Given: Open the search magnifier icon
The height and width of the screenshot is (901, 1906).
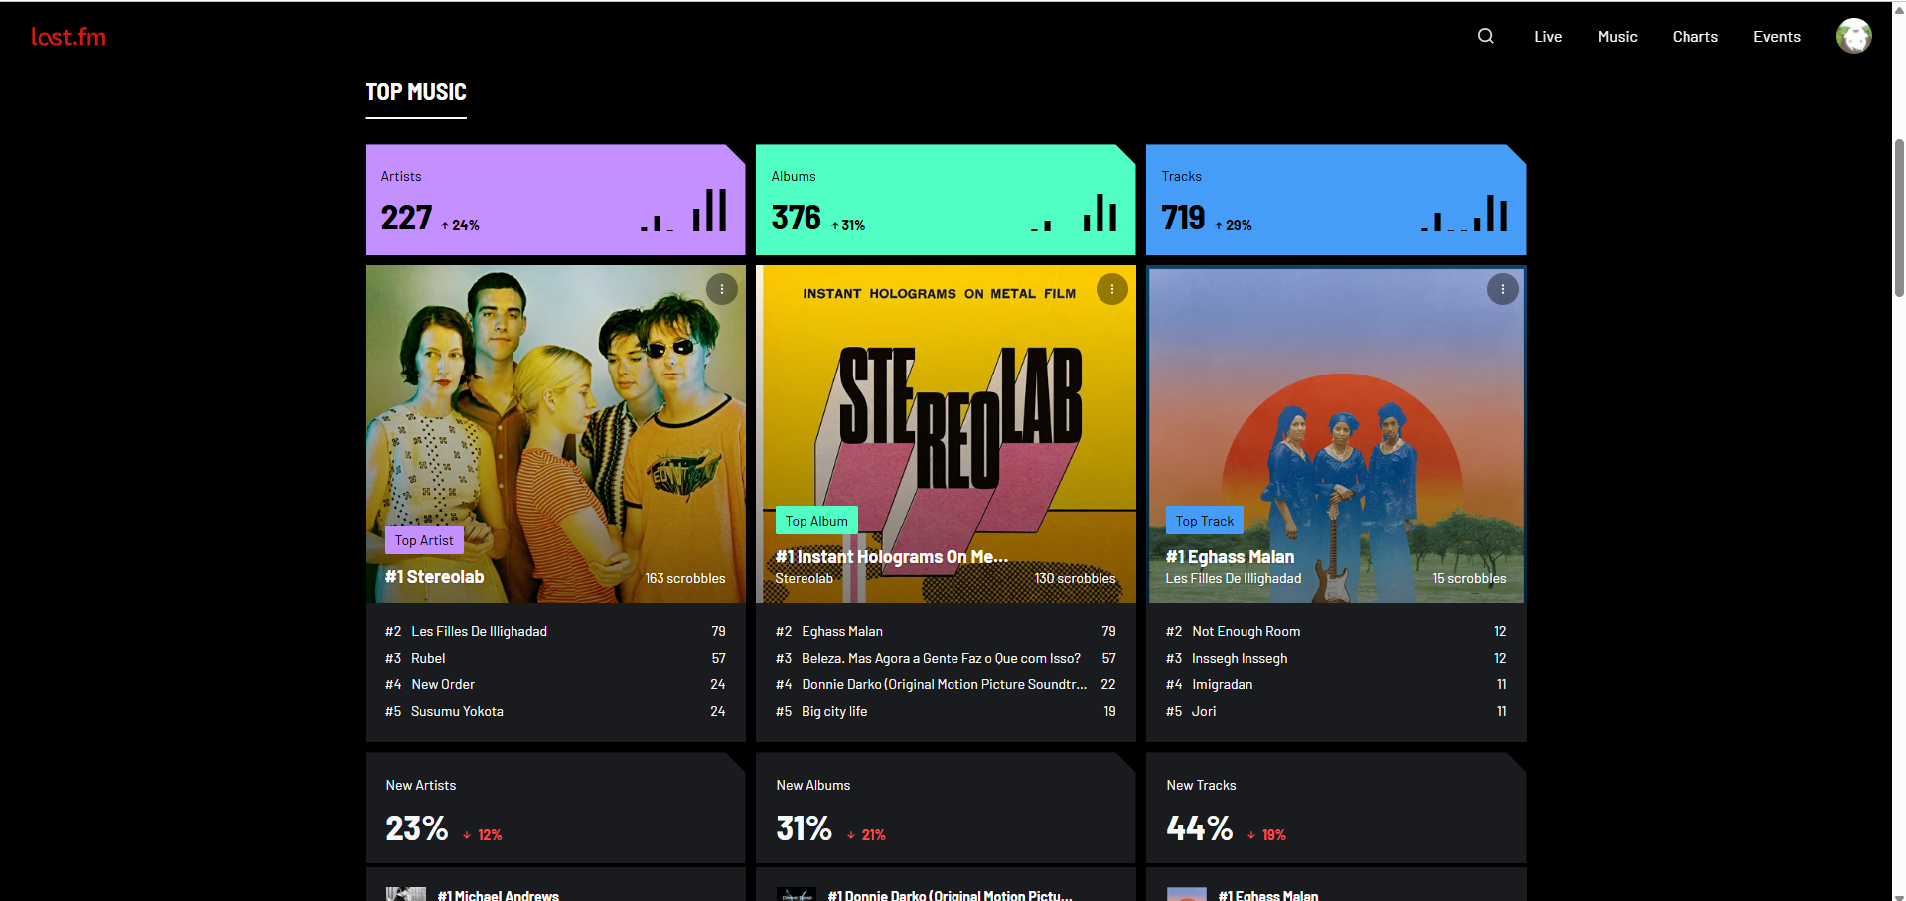Looking at the screenshot, I should (1485, 36).
